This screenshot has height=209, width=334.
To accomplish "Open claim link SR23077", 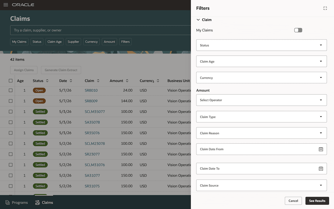I will 92,154.
